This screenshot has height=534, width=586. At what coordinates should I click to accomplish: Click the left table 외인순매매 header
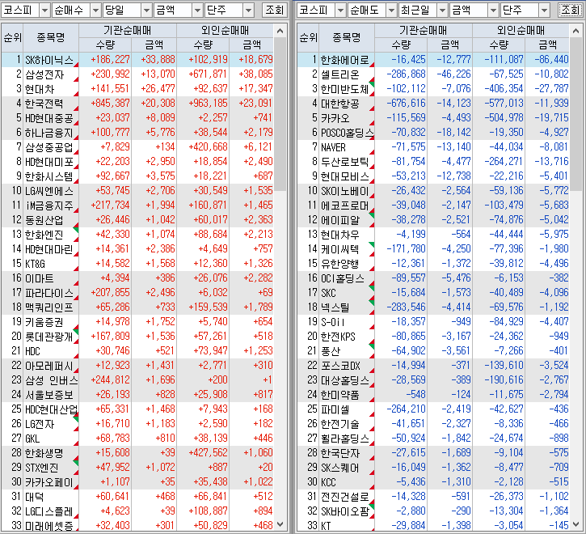(225, 30)
